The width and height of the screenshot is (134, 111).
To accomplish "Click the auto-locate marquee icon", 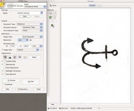I will [x=50, y=13].
